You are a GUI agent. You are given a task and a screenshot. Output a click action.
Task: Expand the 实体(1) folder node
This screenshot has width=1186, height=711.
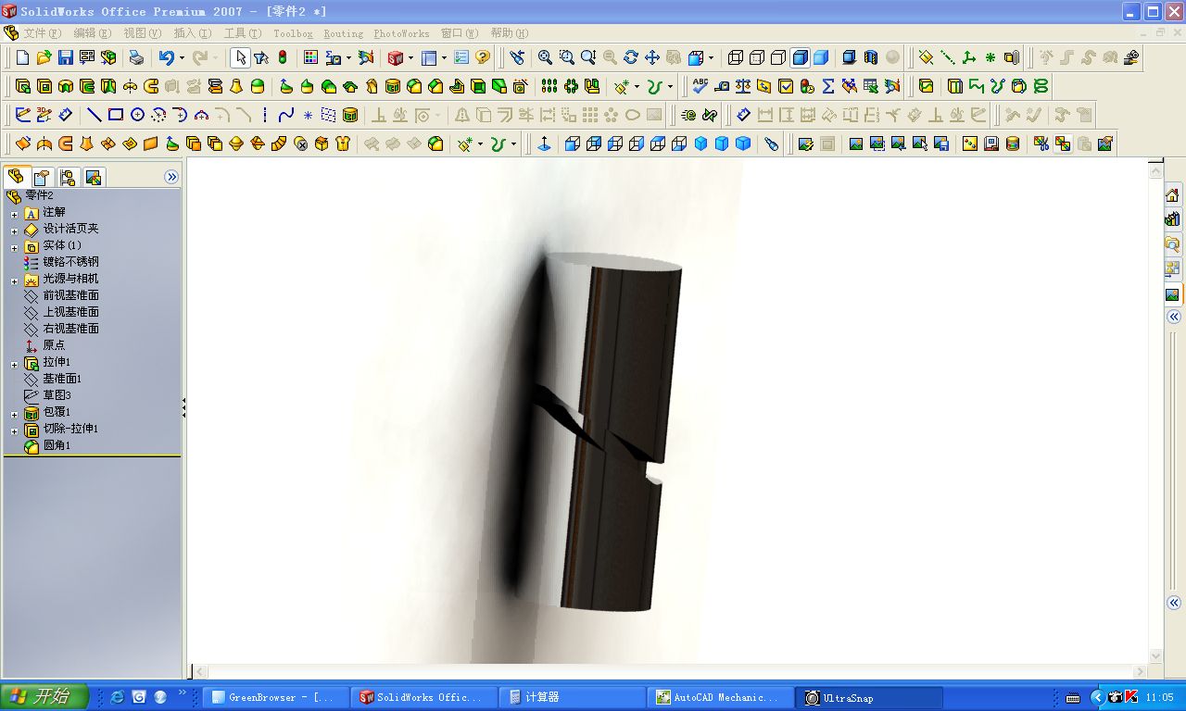coord(14,247)
